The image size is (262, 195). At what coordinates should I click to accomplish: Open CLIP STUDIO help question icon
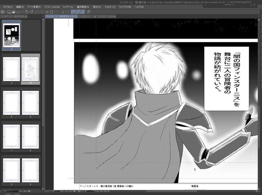click(x=89, y=12)
